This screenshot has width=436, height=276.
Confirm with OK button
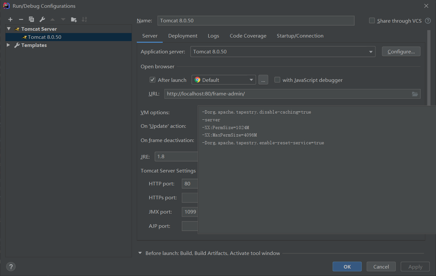tap(347, 267)
